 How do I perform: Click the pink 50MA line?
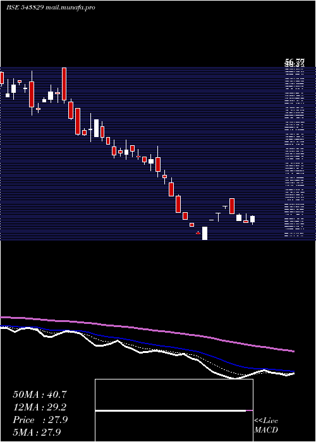[x=147, y=329]
